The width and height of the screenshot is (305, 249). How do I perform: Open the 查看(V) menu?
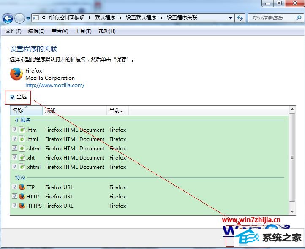point(60,31)
